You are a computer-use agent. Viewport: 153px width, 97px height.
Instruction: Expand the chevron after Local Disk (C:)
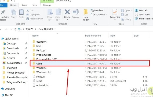click(x=55, y=29)
